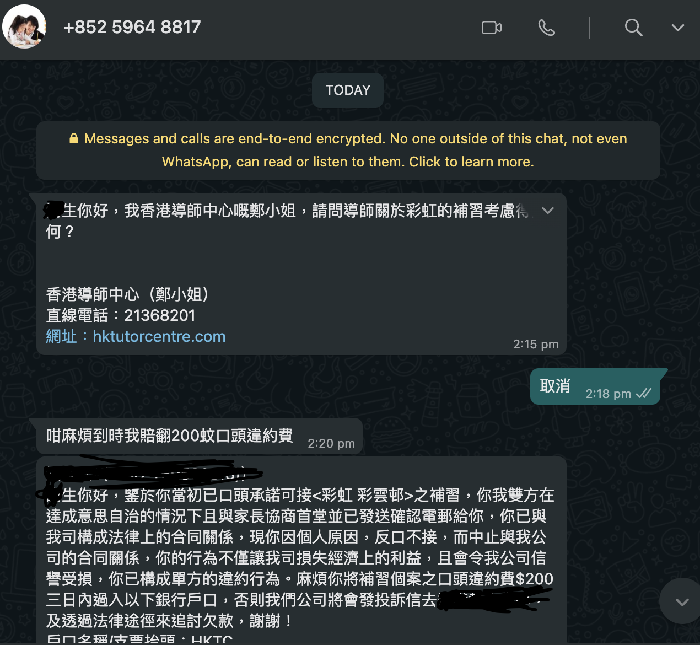Viewport: 700px width, 645px height.
Task: Check the double-tick read receipt on the 取消 message
Action: [x=643, y=394]
